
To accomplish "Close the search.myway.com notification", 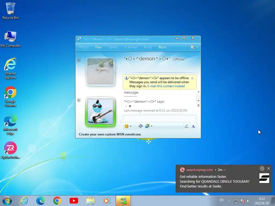I will [269, 168].
